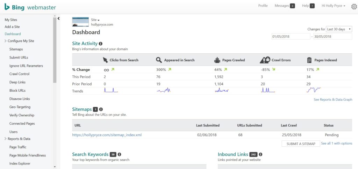Click the Pages Indexed trend sparkline
This screenshot has width=358, height=169.
coord(314,90)
